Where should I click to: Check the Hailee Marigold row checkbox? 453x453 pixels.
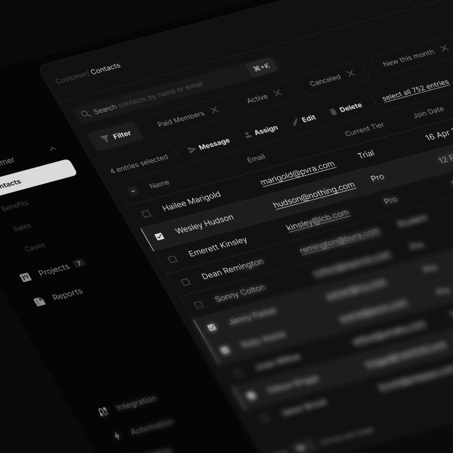146,214
